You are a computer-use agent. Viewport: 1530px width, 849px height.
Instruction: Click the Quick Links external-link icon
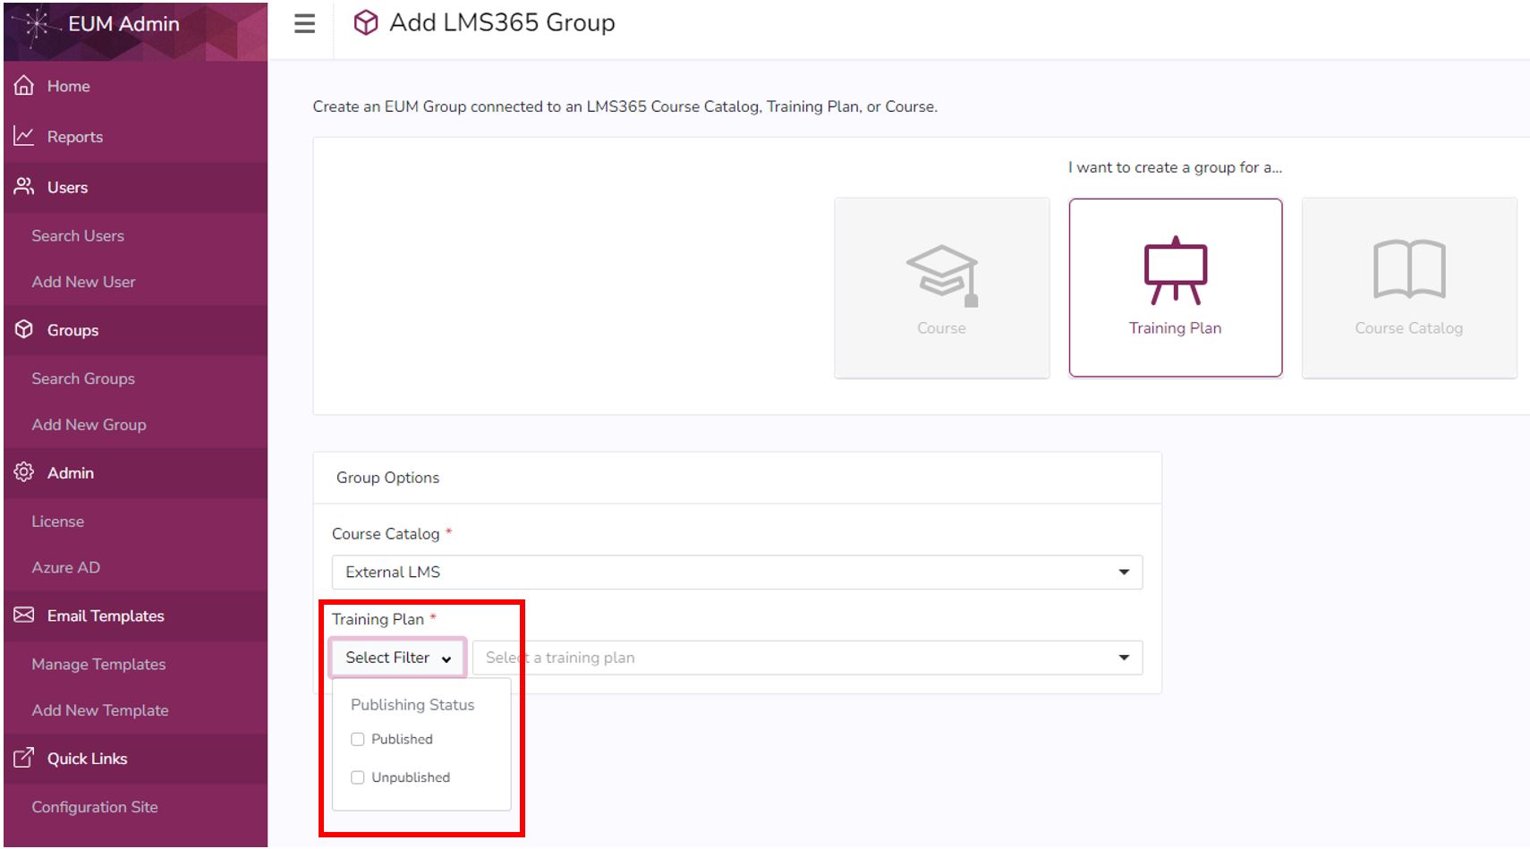click(24, 758)
